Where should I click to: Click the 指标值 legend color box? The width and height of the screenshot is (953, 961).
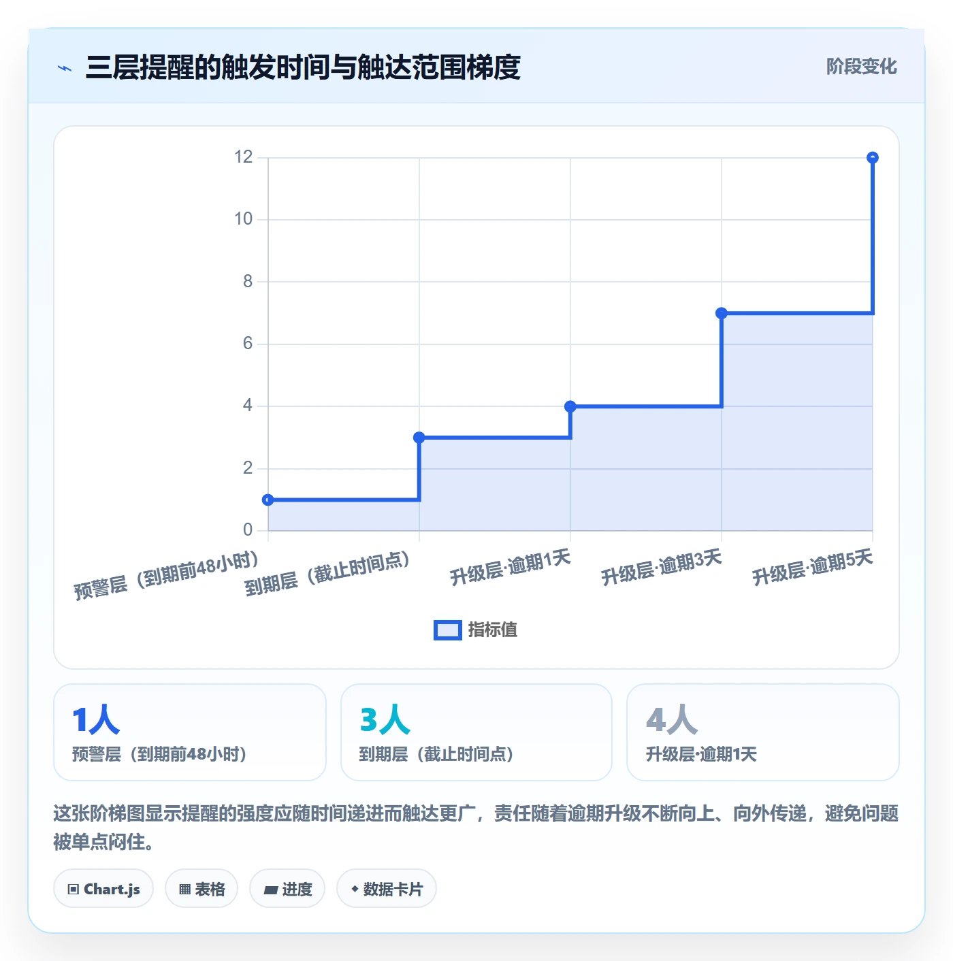[x=448, y=630]
